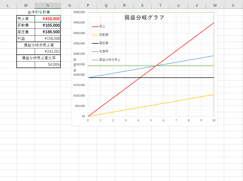Select column L header

8,6
